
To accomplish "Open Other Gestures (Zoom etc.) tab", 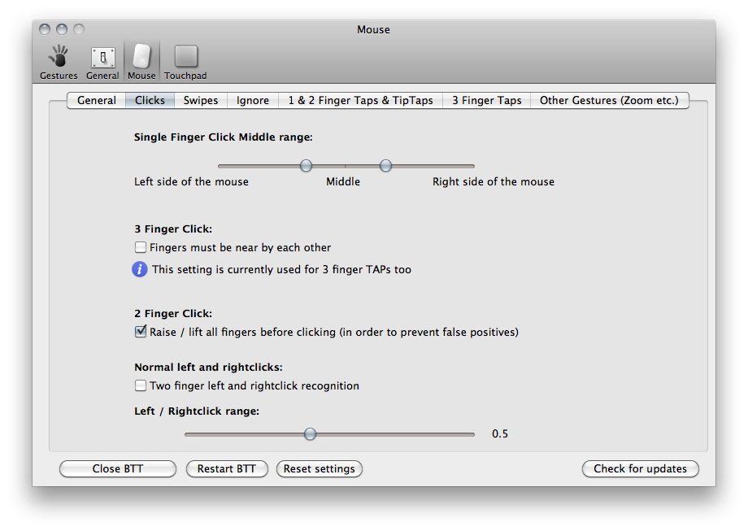I will [x=609, y=100].
